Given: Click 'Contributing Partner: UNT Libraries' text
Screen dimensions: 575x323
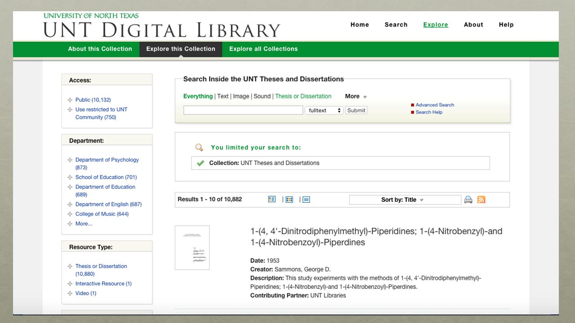Looking at the screenshot, I should click(298, 296).
